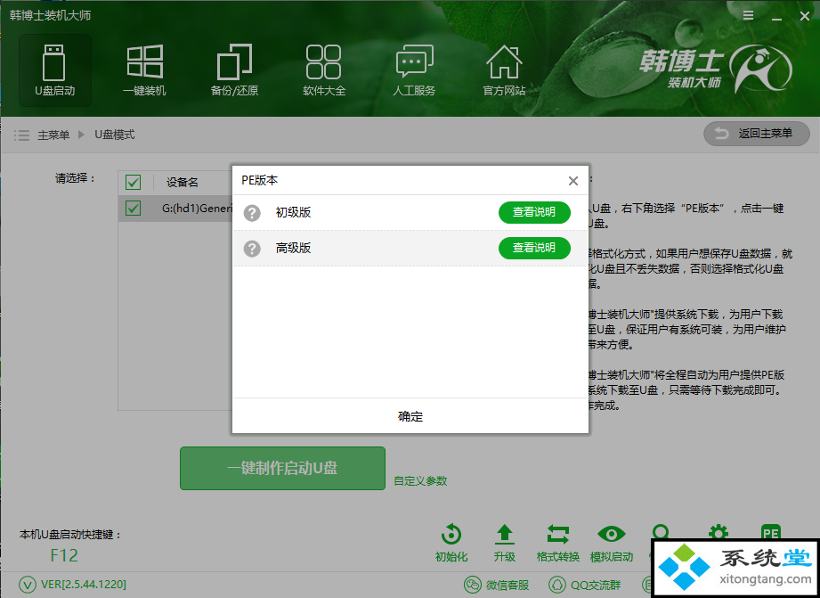Screen dimensions: 820x598
Task: Click 查看说明 for 高级版
Action: (534, 248)
